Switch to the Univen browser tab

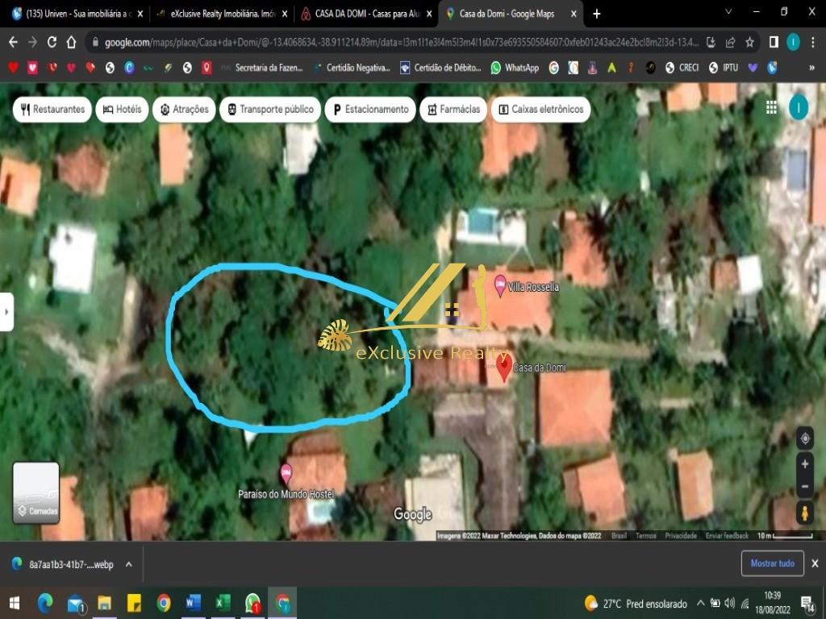coord(77,14)
